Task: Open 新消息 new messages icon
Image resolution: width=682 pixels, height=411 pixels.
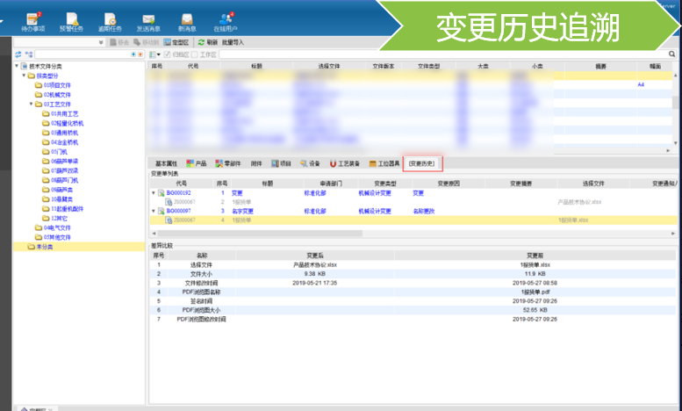Action: (186, 19)
